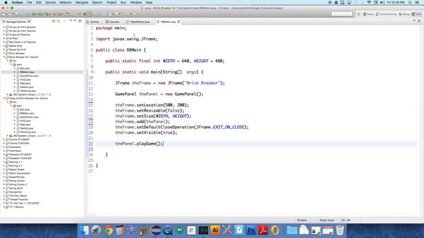424x238 pixels.
Task: Click the Writable status bar field
Action: coord(302,220)
